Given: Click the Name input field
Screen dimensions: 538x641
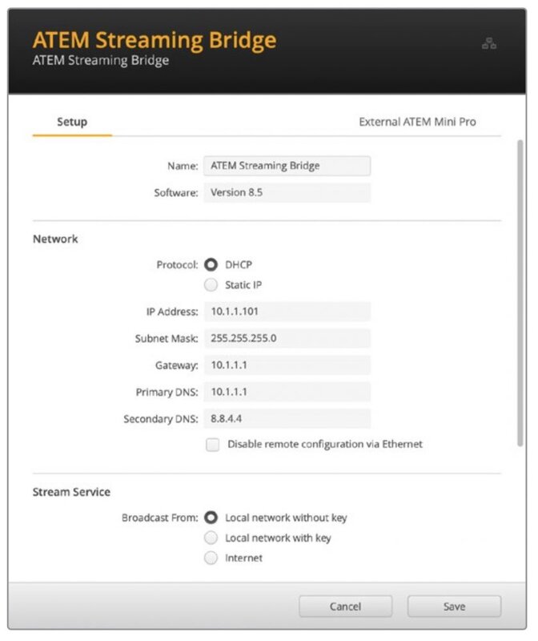Looking at the screenshot, I should click(287, 166).
